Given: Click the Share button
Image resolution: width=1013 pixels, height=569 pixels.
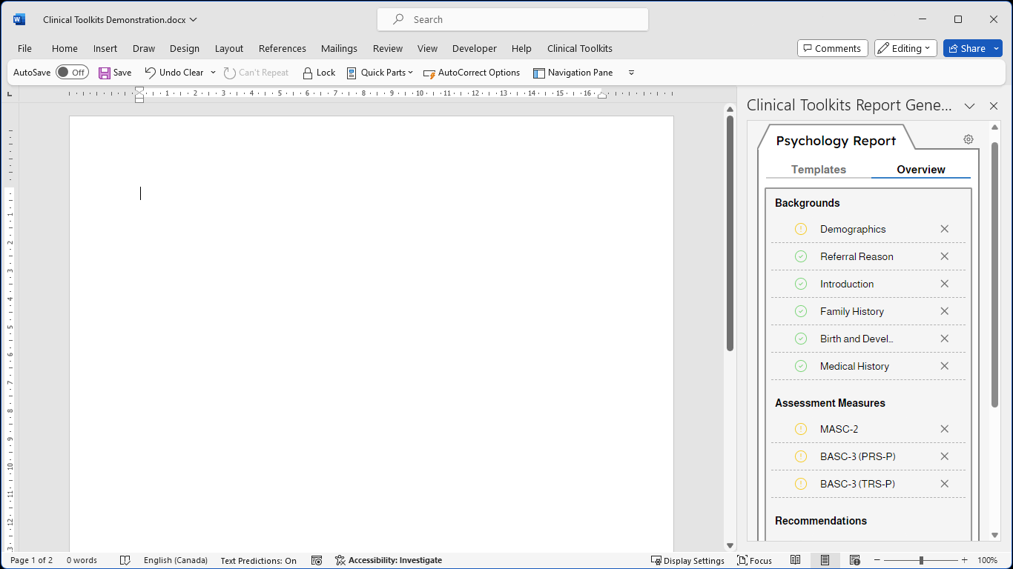Looking at the screenshot, I should pyautogui.click(x=966, y=48).
